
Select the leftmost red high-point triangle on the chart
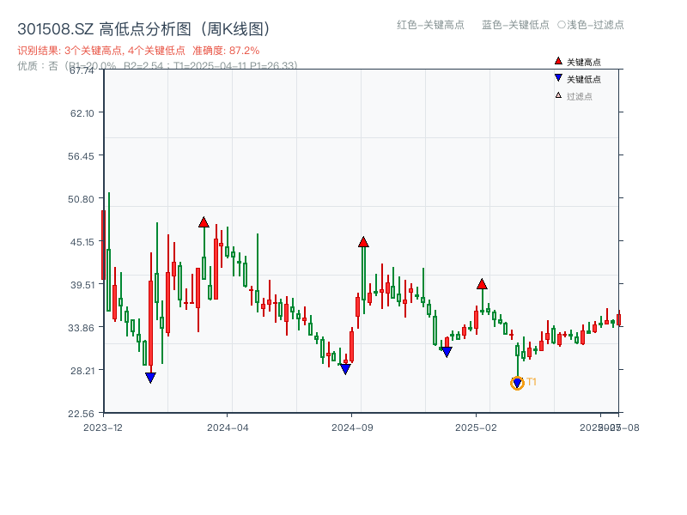pyautogui.click(x=204, y=221)
